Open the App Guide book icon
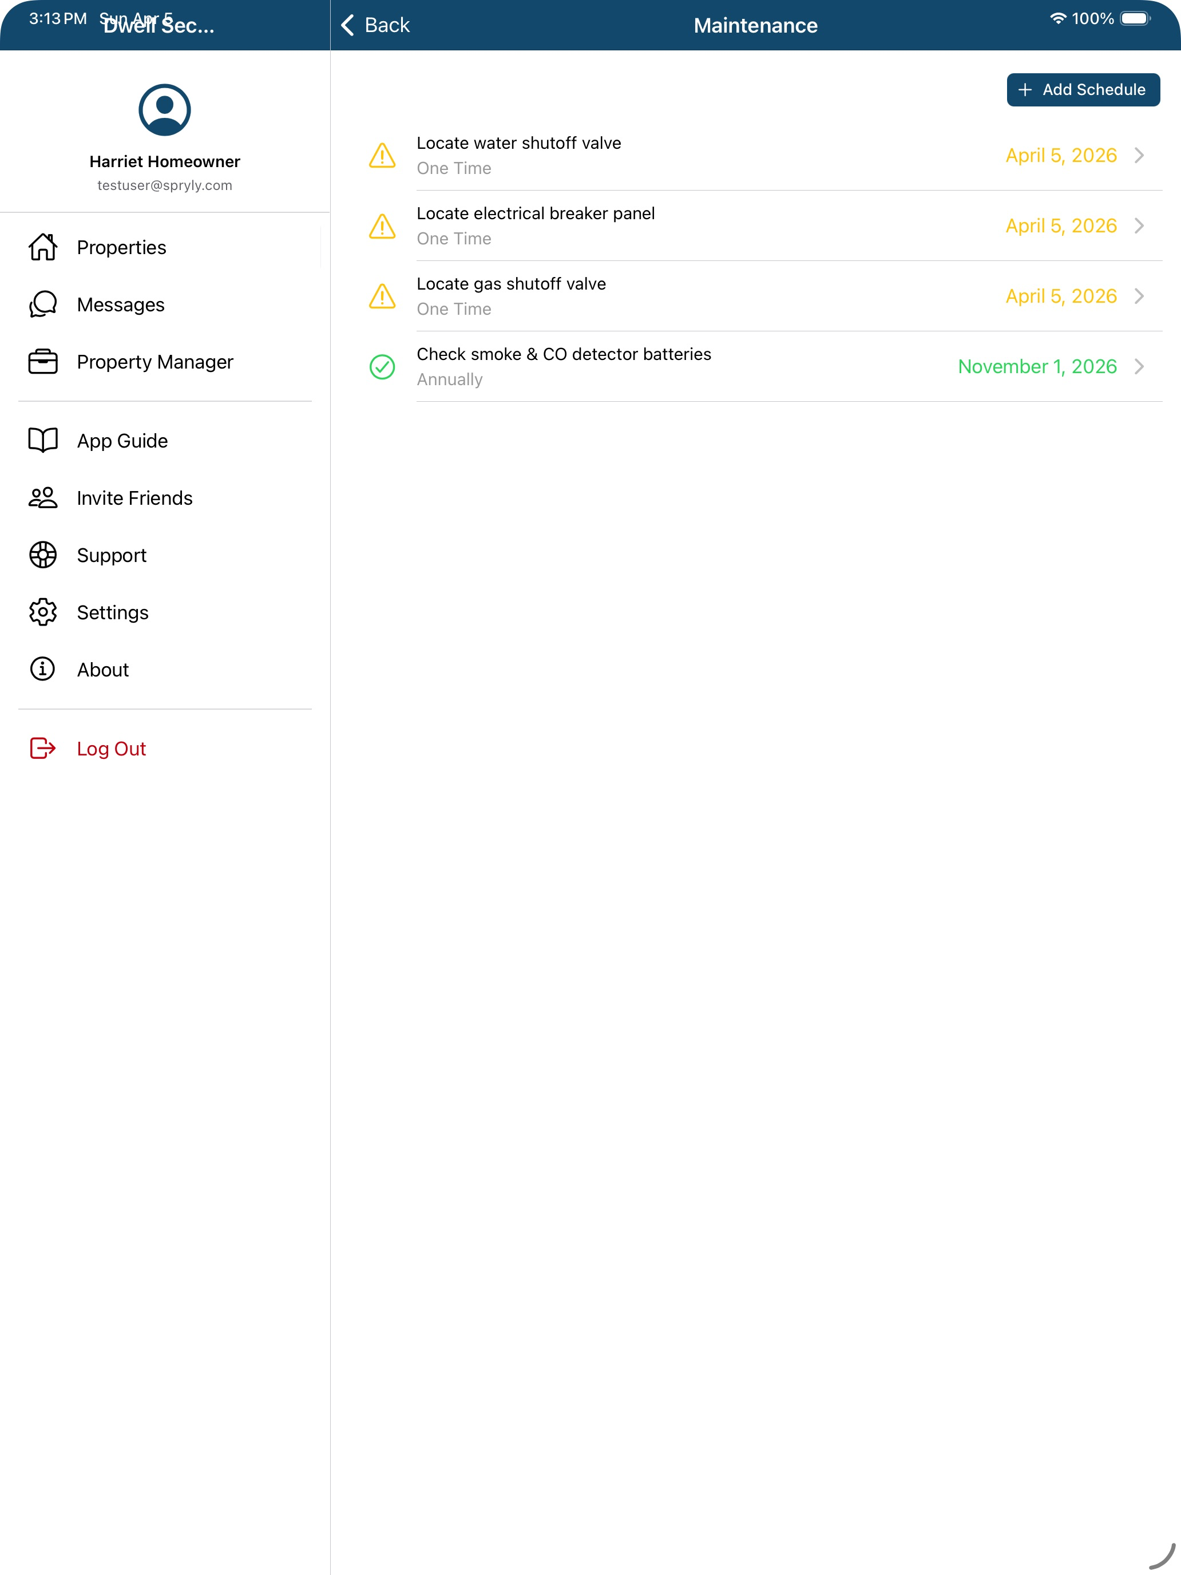1181x1575 pixels. coord(43,440)
